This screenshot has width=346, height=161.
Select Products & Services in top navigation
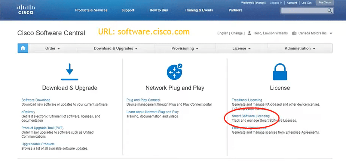click(91, 10)
